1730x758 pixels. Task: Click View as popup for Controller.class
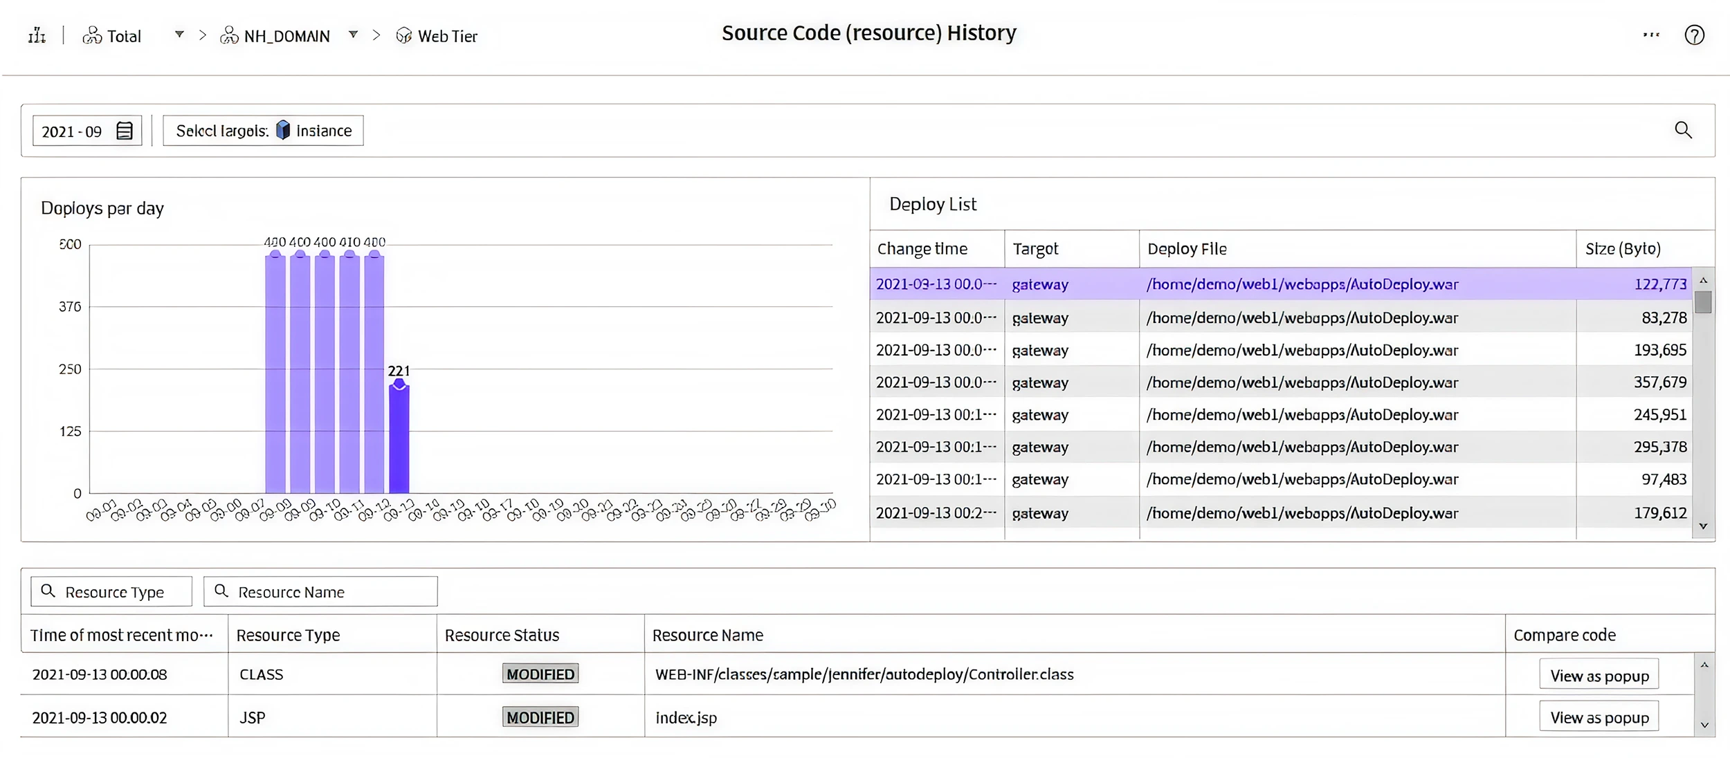click(x=1599, y=674)
